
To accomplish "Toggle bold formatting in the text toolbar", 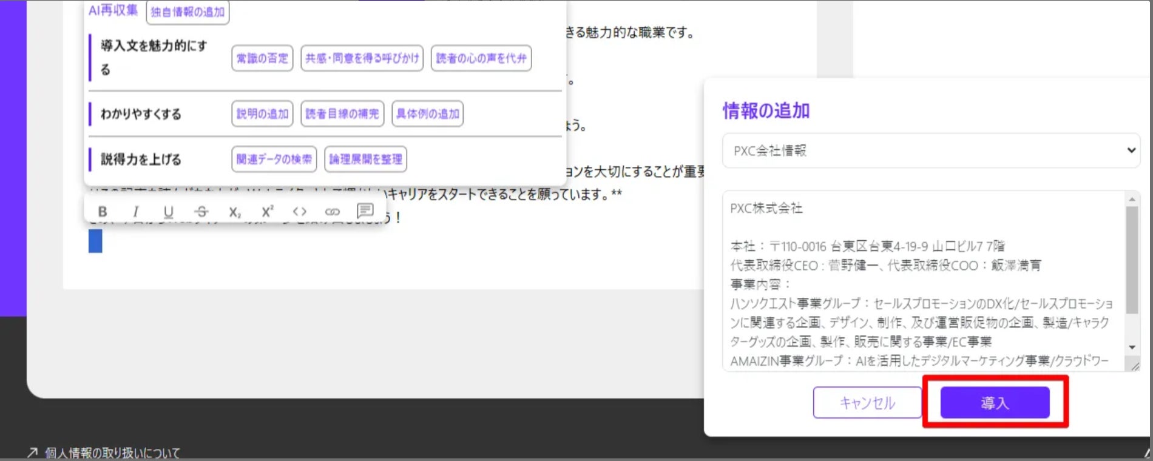I will point(103,212).
